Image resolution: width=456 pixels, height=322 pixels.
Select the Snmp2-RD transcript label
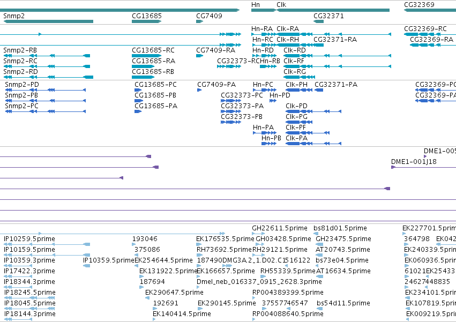(21, 72)
